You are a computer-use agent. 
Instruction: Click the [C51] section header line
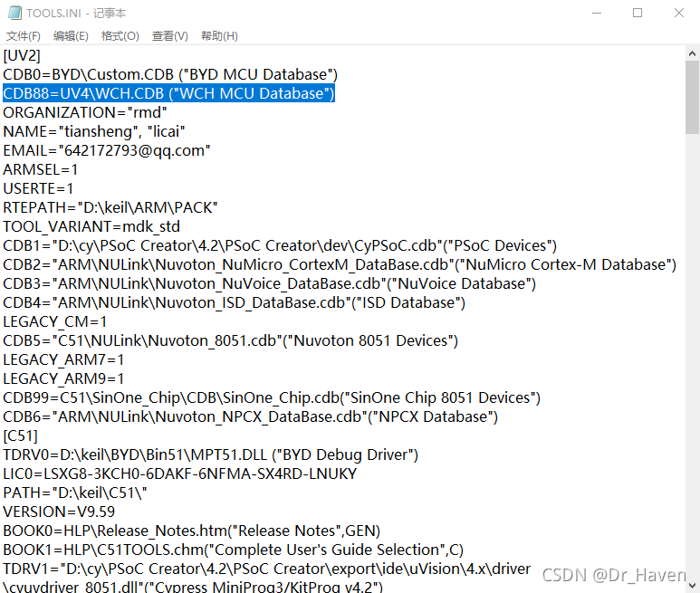(20, 436)
